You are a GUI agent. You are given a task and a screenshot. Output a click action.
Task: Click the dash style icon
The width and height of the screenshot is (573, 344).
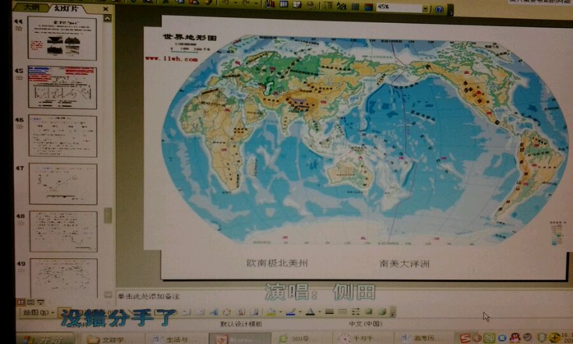pos(343,312)
